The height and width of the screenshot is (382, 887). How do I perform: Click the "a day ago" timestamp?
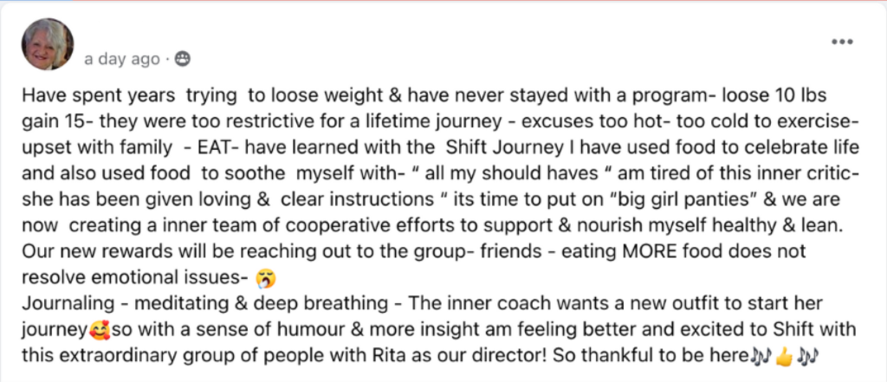122,59
